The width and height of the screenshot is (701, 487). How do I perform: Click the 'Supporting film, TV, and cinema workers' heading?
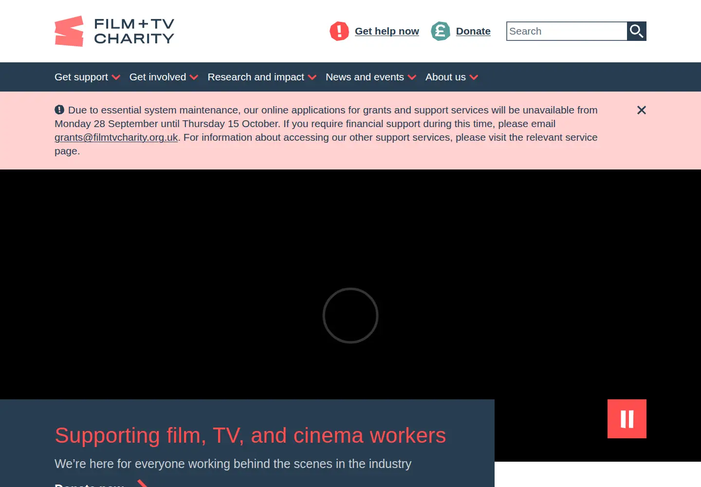coord(250,435)
